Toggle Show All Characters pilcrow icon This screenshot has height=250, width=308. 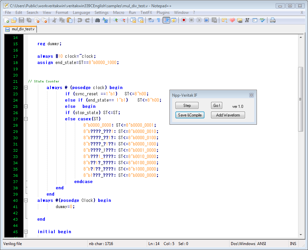pos(158,20)
